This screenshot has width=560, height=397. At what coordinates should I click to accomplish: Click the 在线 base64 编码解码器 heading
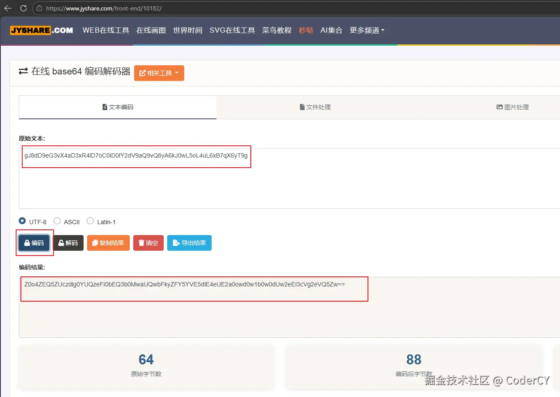81,71
